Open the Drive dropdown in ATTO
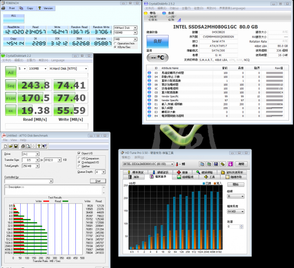 [38, 154]
